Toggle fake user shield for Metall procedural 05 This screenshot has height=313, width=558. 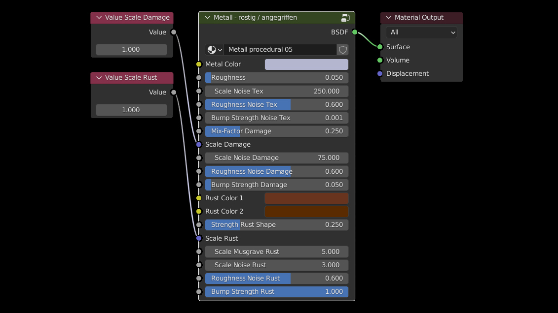point(343,50)
